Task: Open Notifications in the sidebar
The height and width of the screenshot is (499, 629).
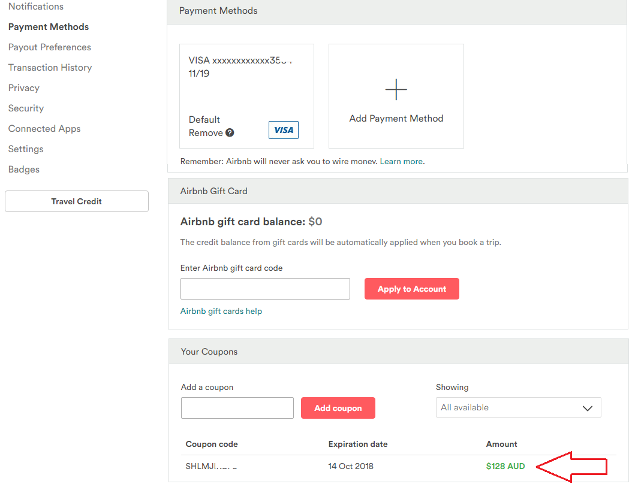Action: (x=36, y=7)
